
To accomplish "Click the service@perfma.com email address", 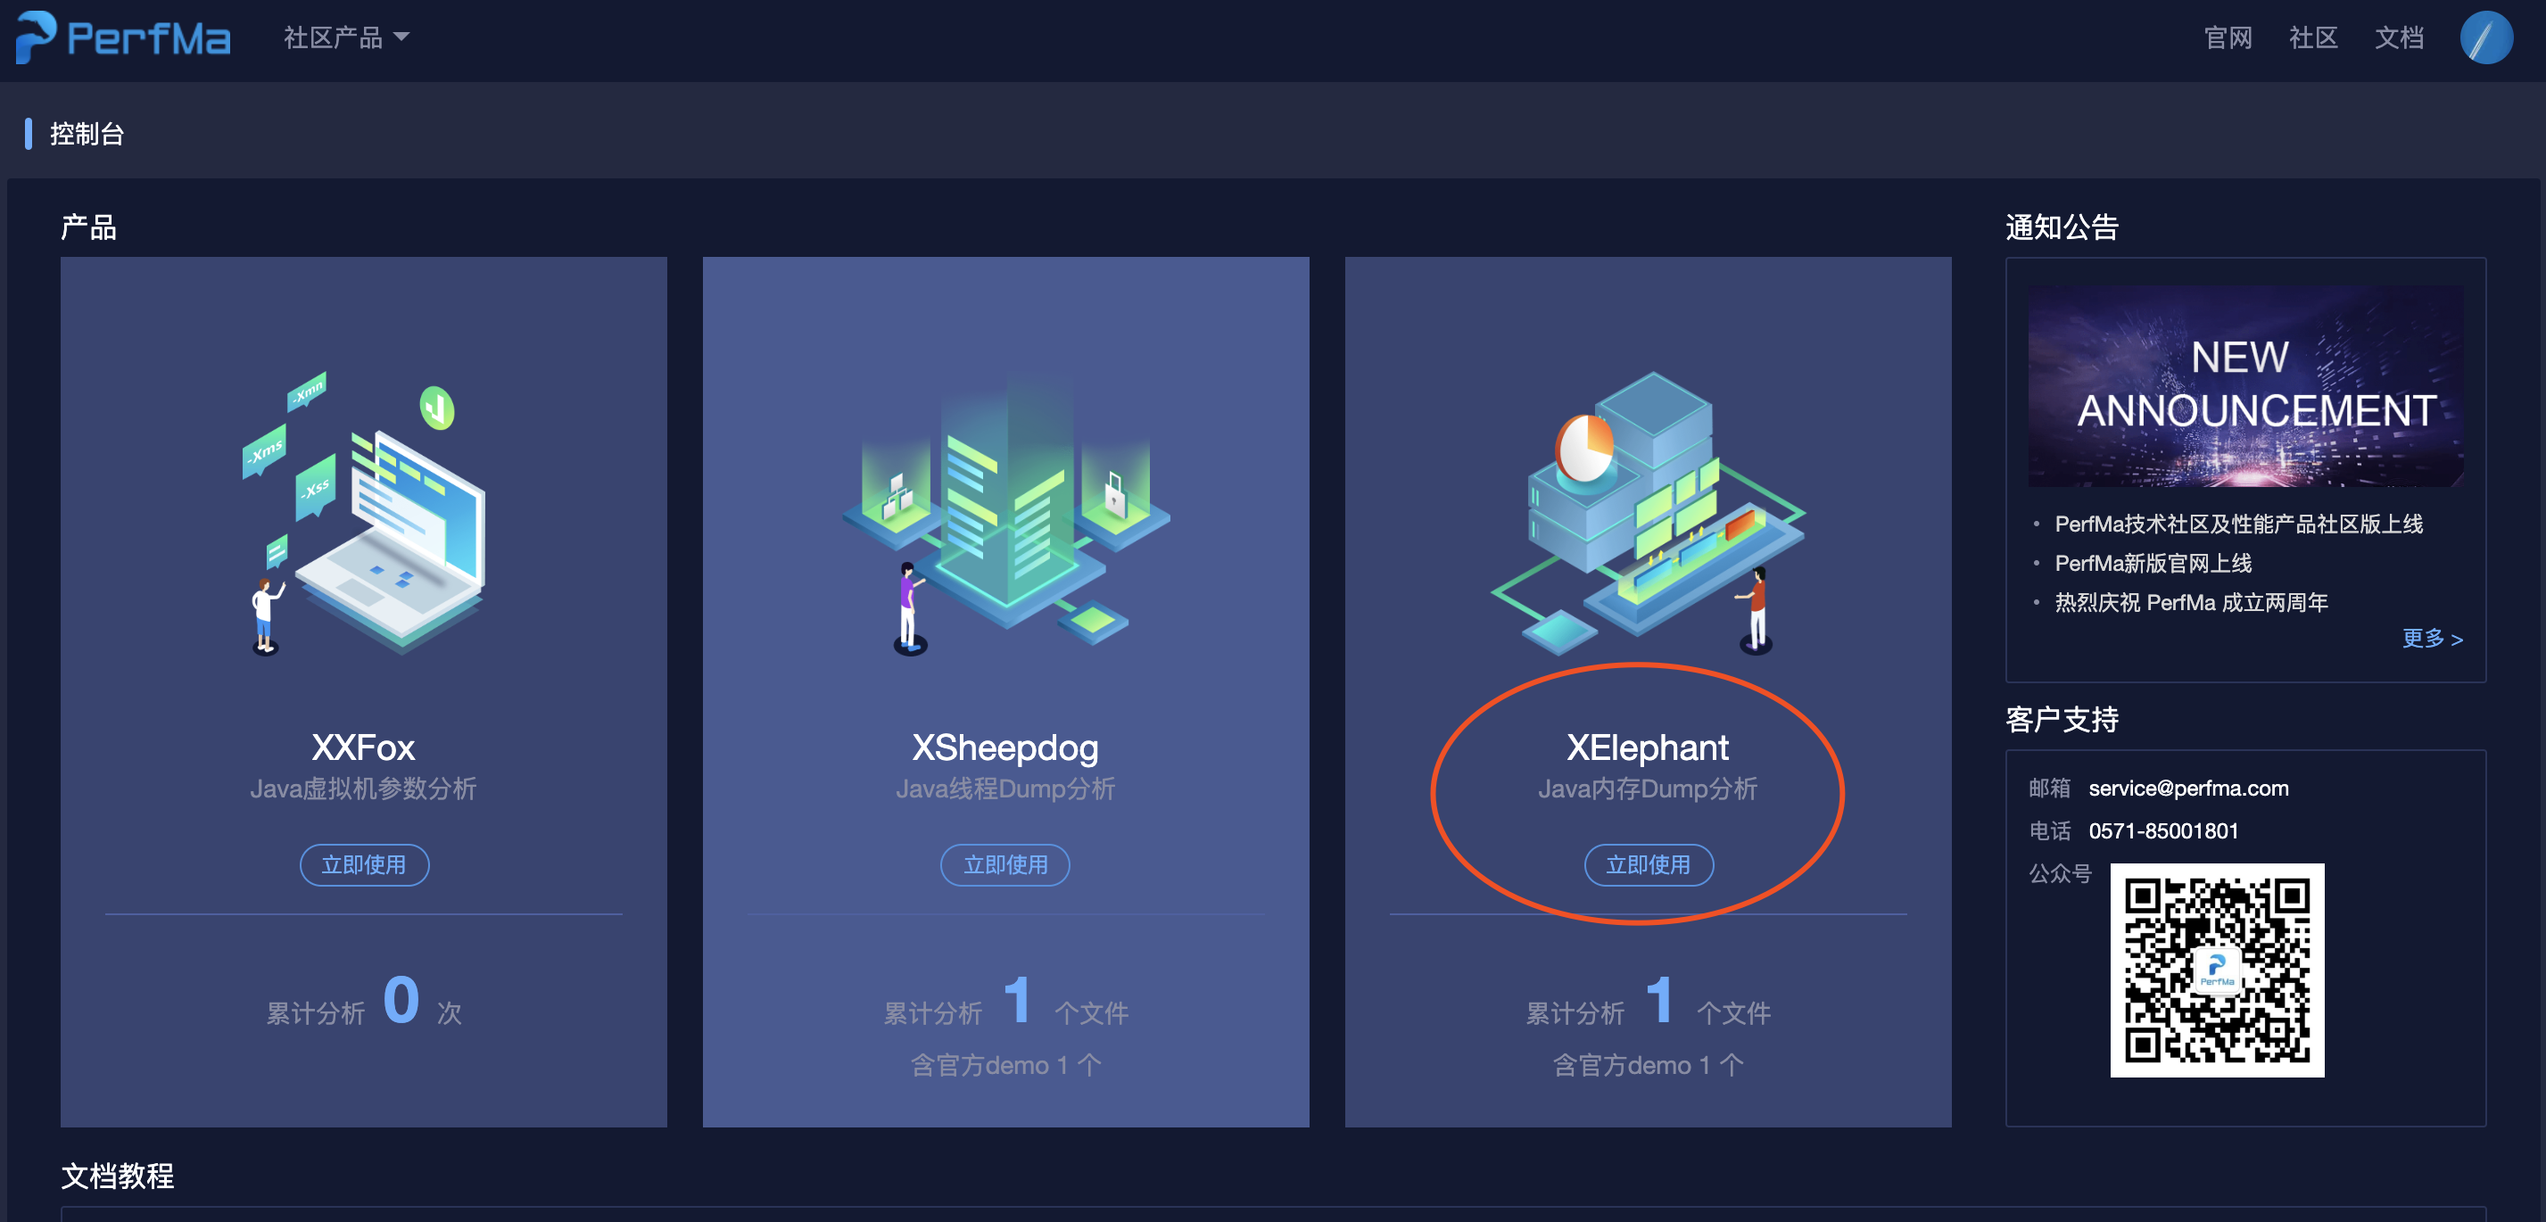I will point(2188,788).
